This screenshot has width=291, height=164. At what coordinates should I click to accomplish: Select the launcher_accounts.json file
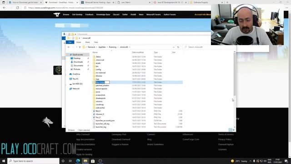pyautogui.click(x=105, y=121)
